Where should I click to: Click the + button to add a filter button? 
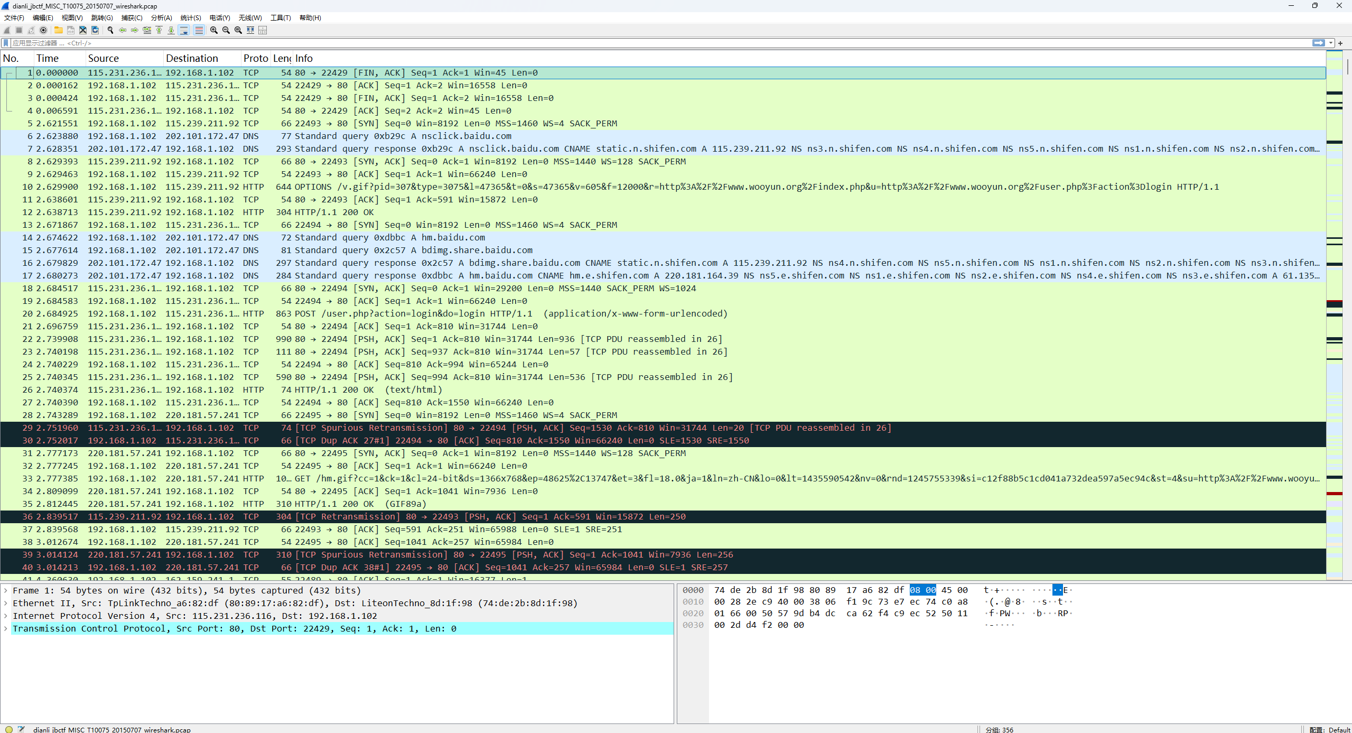(x=1341, y=43)
